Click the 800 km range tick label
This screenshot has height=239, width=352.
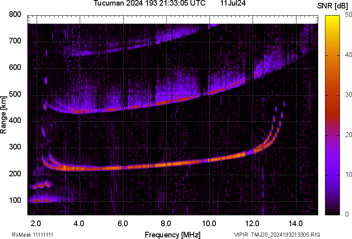coord(14,14)
